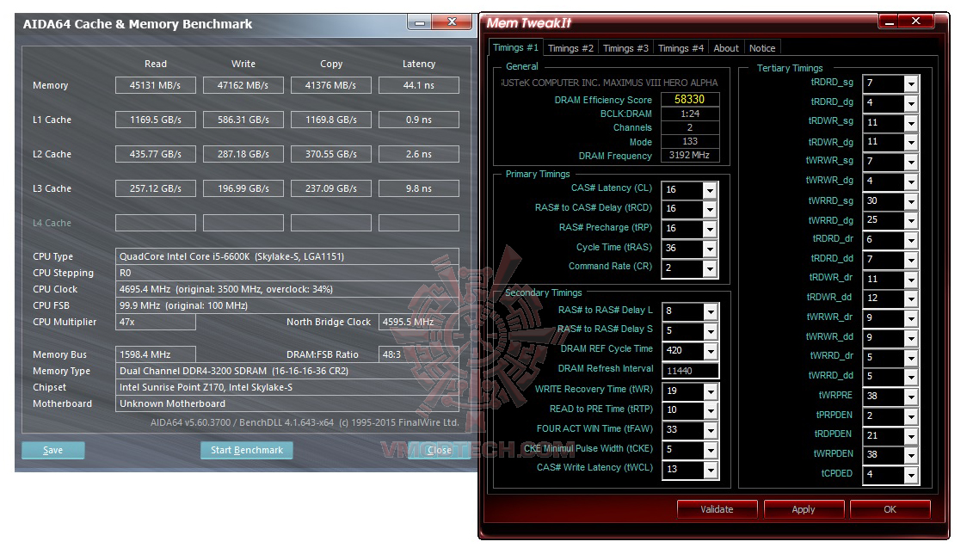967x554 pixels.
Task: Expand the tCPDED dropdown
Action: pyautogui.click(x=911, y=475)
